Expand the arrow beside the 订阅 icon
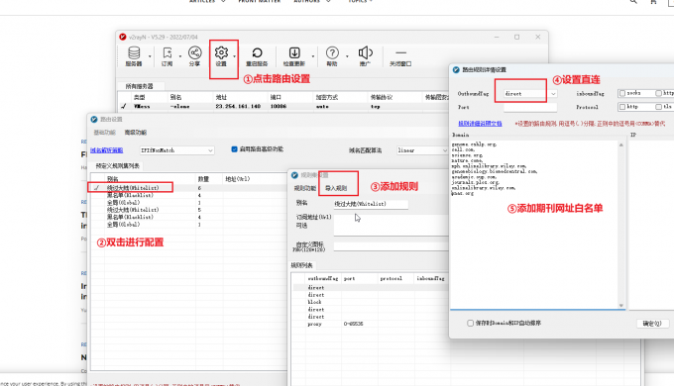The height and width of the screenshot is (386, 674). [180, 56]
